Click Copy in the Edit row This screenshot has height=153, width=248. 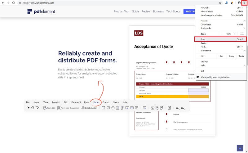(231, 56)
